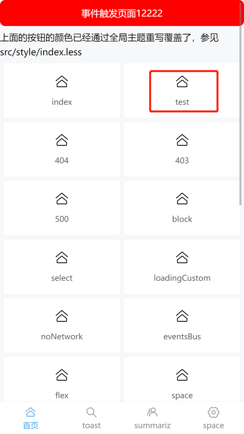Select the search icon in the bottom bar
The image size is (244, 434).
(91, 412)
